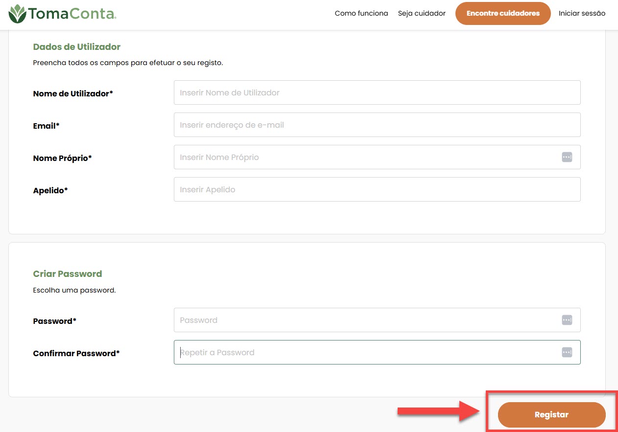Click the Encontre cuidadores button
618x432 pixels.
coord(503,13)
